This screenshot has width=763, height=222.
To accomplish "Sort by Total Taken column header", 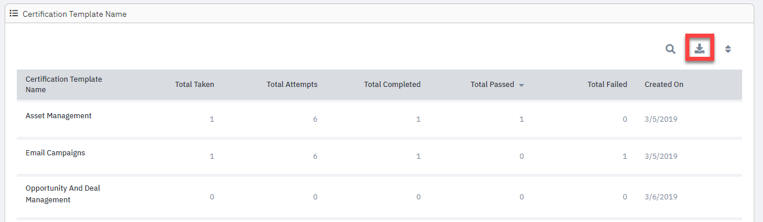I will tap(195, 85).
